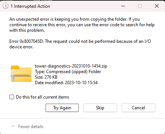Tick the 'Do this for all current items' checkbox
The width and height of the screenshot is (165, 134).
point(11,97)
